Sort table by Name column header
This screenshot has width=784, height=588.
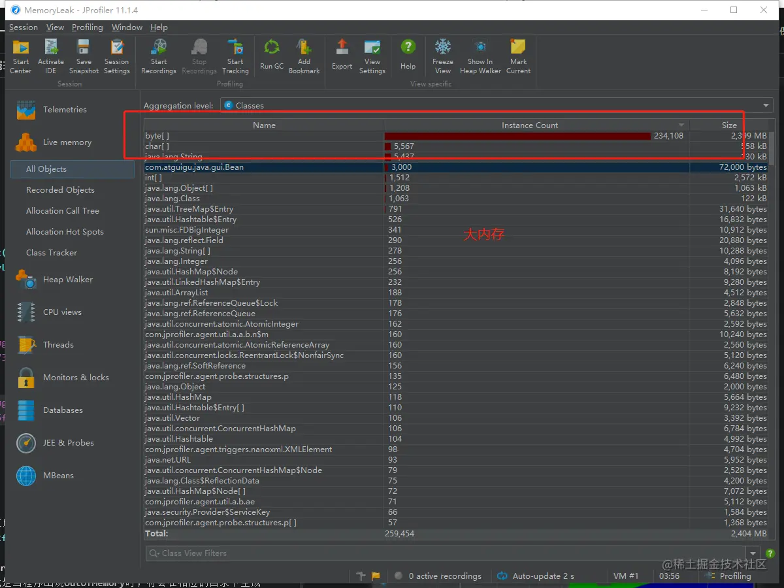tap(264, 125)
